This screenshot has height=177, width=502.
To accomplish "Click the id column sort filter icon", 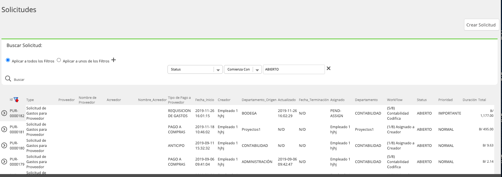I will [16, 100].
